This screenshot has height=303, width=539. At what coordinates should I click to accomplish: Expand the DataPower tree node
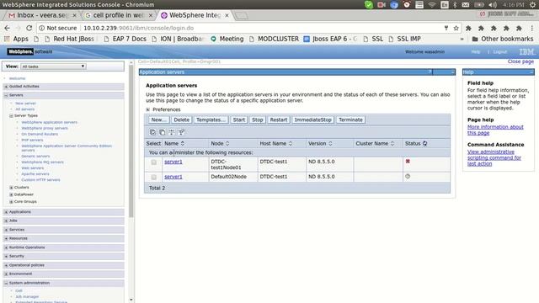[11, 194]
